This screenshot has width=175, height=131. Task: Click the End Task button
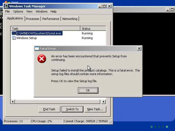pyautogui.click(x=49, y=109)
